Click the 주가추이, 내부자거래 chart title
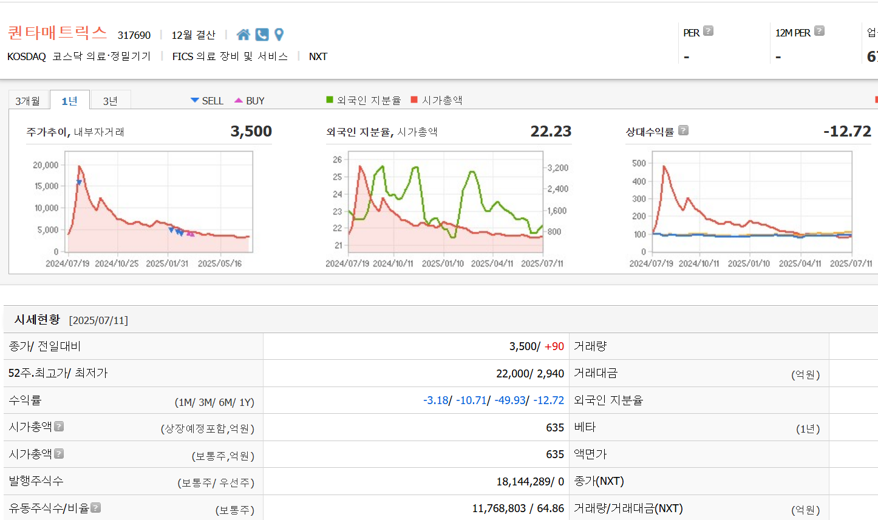Viewport: 878px width, 520px height. tap(75, 132)
